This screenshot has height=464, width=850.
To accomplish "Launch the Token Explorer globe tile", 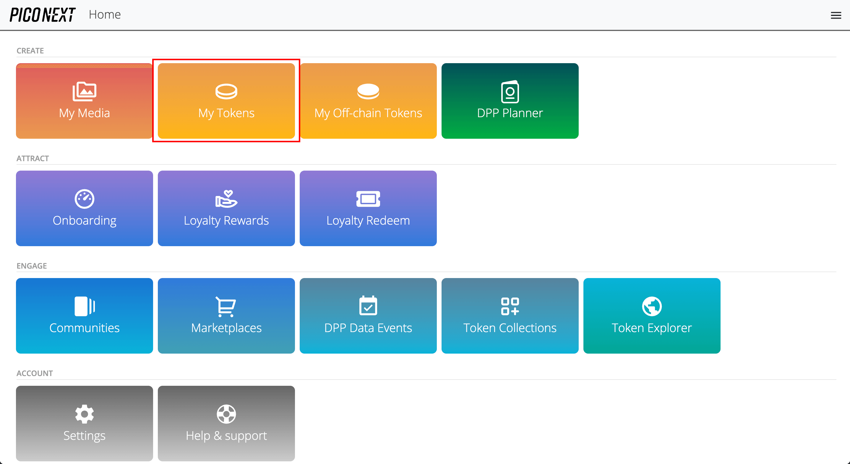I will pos(652,315).
